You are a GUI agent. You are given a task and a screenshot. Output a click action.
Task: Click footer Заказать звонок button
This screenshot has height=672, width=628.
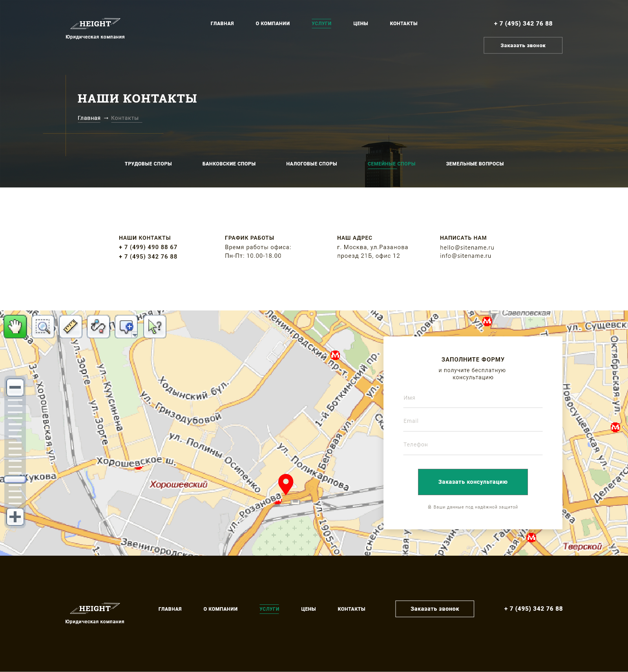click(434, 609)
